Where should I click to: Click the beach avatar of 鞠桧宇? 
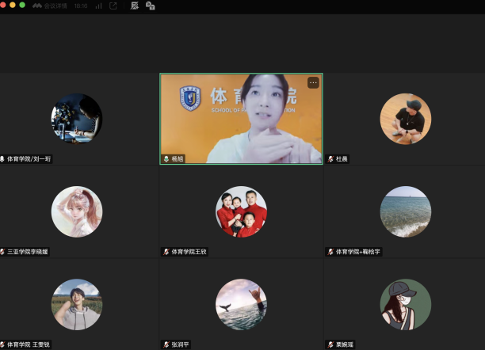pos(406,211)
